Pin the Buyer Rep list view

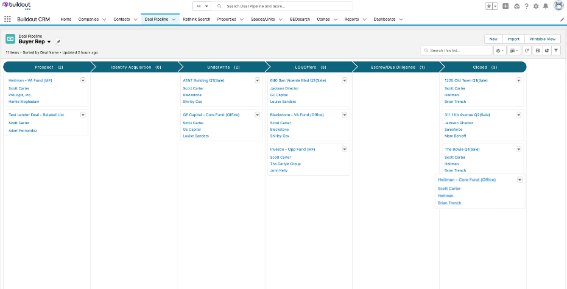tap(58, 41)
